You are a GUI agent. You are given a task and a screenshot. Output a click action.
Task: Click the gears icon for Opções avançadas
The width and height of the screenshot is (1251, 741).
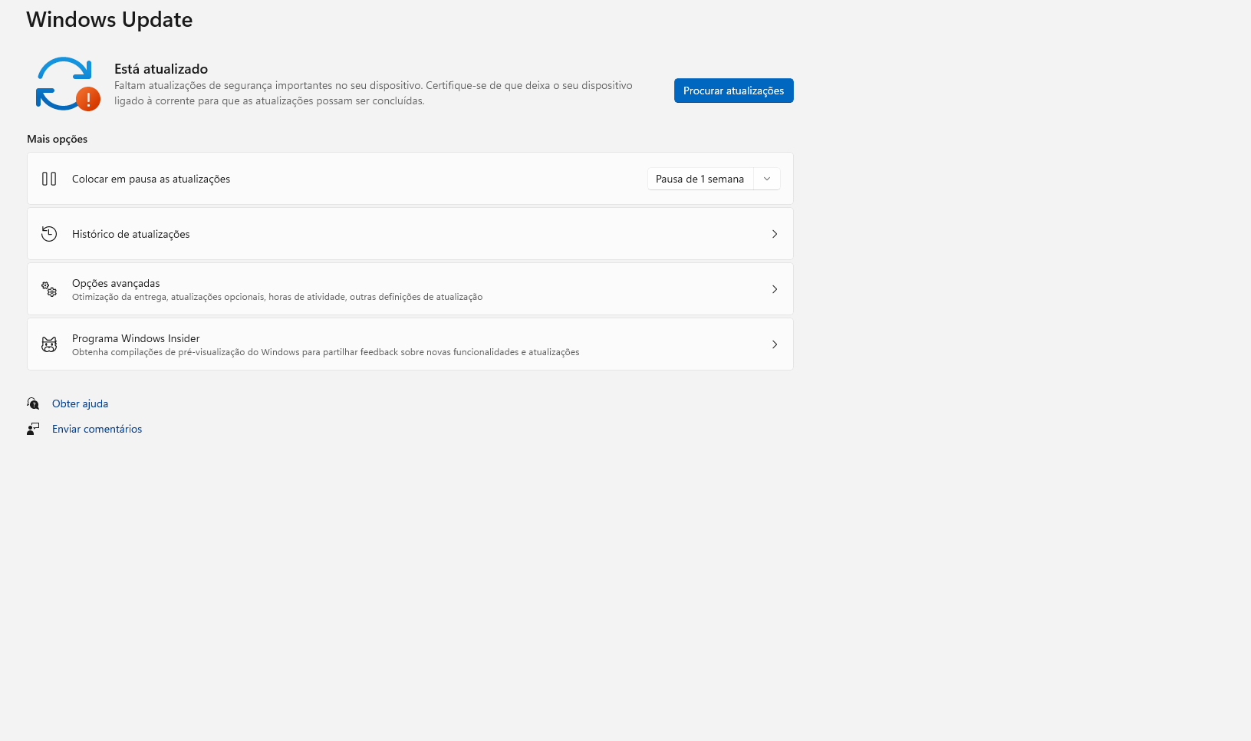(49, 289)
